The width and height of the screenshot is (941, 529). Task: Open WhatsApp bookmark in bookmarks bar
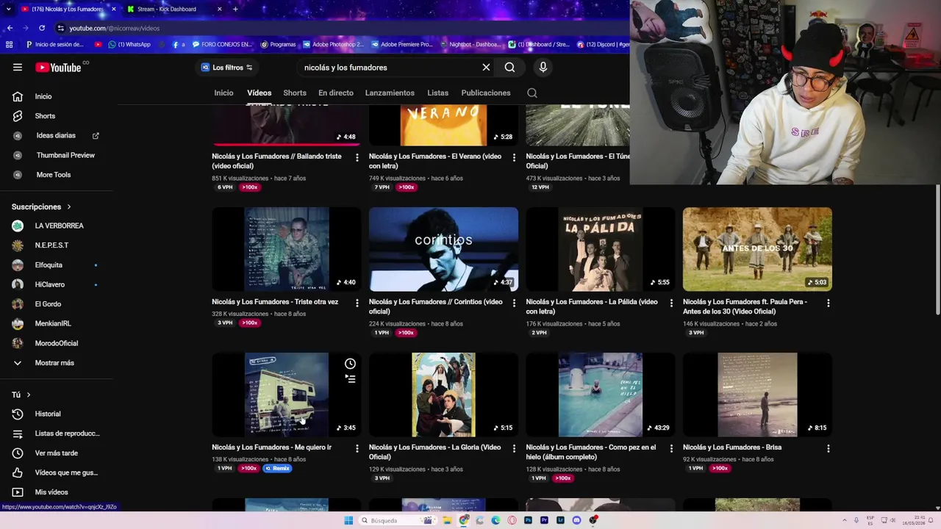point(129,44)
